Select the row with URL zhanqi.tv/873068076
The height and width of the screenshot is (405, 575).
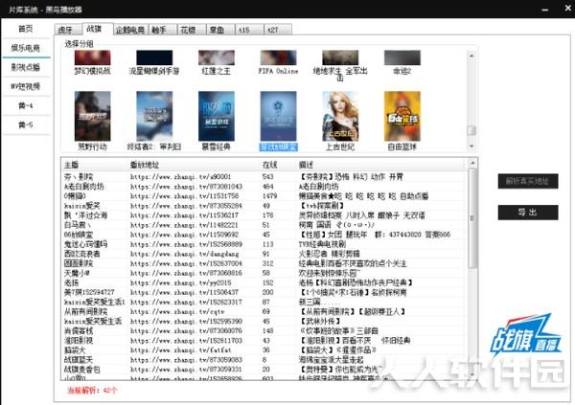pos(264,330)
